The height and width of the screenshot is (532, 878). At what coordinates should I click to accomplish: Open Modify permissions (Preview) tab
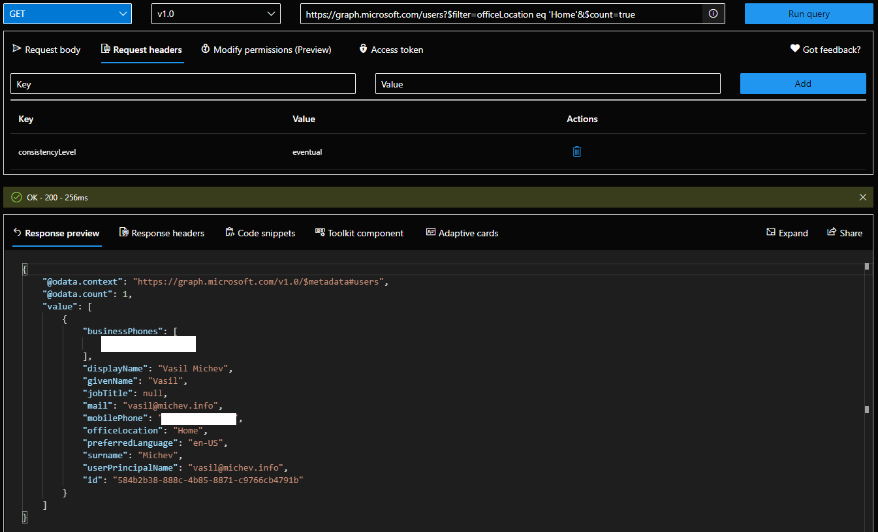click(266, 50)
